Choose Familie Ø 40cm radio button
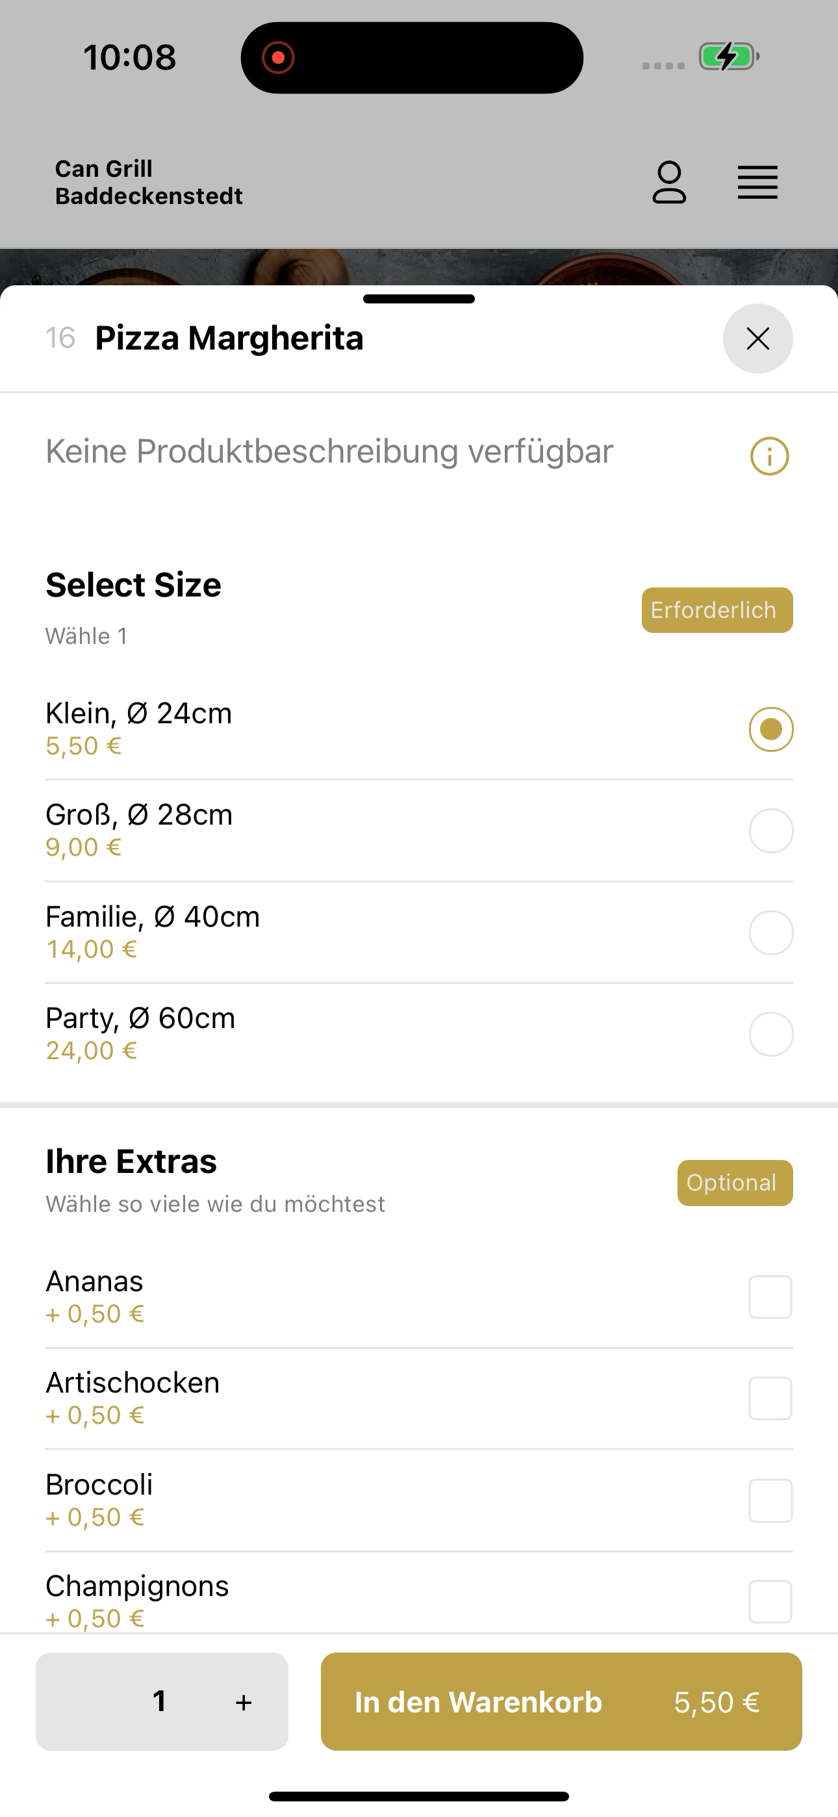This screenshot has width=838, height=1817. coord(771,933)
